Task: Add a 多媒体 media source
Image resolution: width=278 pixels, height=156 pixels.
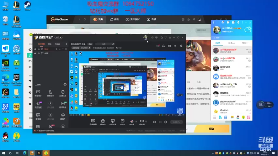Action: click(x=123, y=122)
